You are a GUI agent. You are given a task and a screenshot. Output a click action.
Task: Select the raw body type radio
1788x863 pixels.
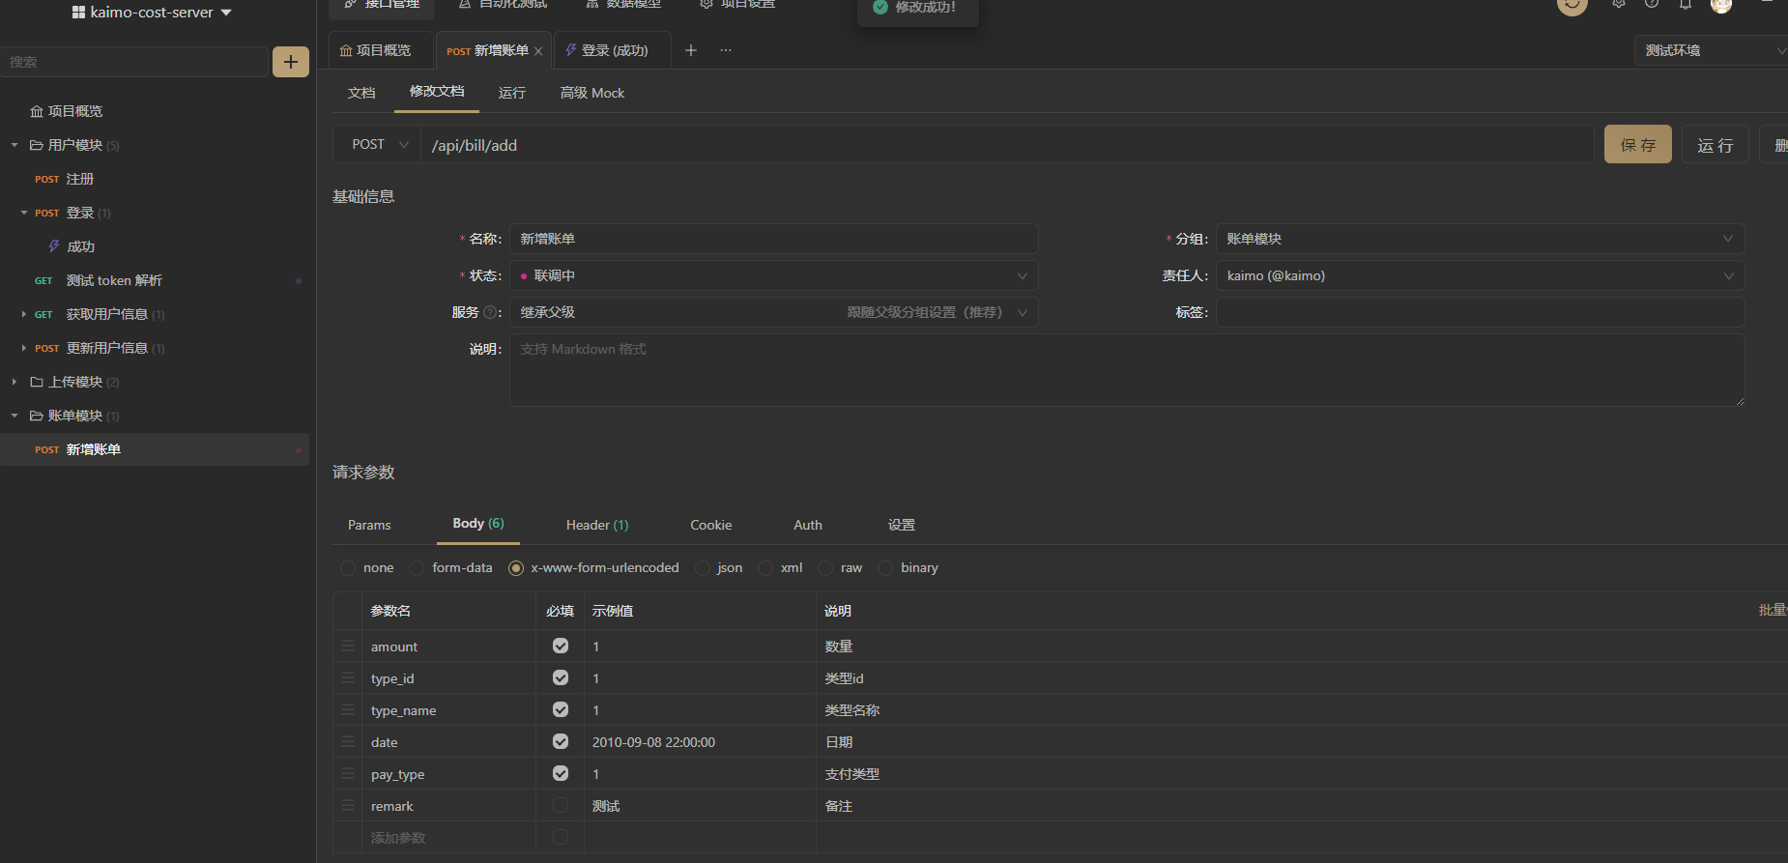pyautogui.click(x=825, y=568)
